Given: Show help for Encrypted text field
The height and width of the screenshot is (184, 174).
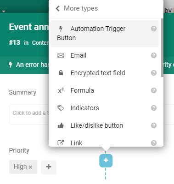Looking at the screenshot, I should (x=154, y=73).
